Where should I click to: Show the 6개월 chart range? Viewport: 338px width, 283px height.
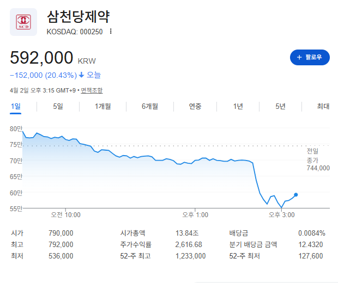point(150,106)
